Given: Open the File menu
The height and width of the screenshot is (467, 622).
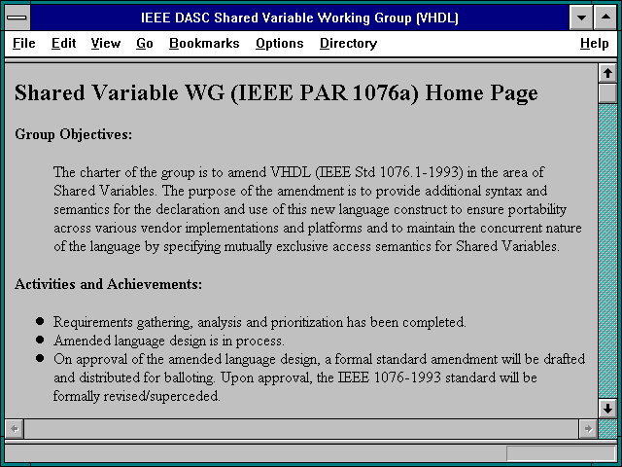Looking at the screenshot, I should 23,43.
